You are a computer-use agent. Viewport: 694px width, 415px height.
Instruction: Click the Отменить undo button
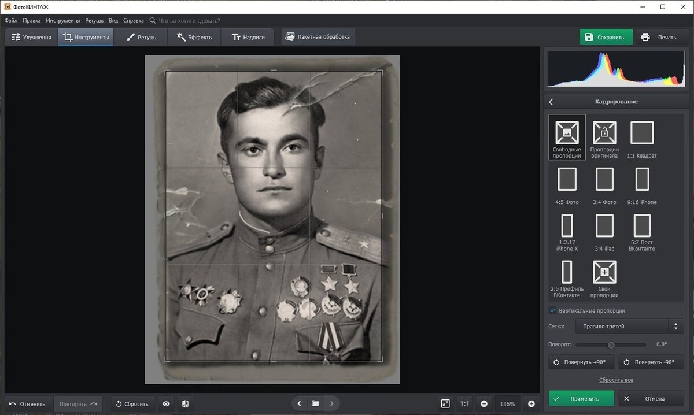[28, 404]
